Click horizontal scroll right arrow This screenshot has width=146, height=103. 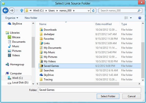tap(139, 84)
